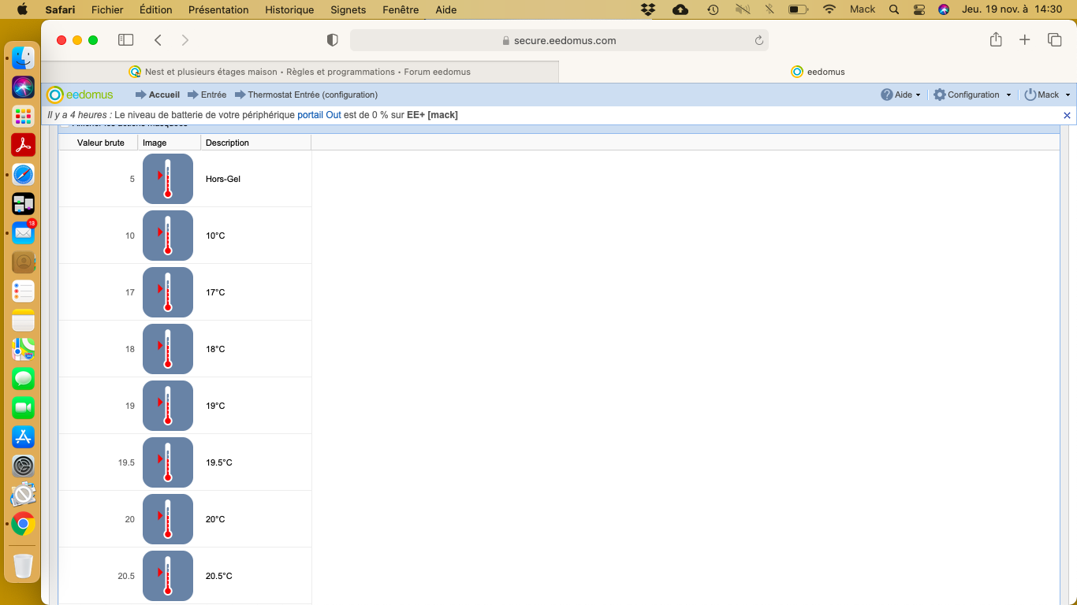The height and width of the screenshot is (605, 1077).
Task: Open Reminders app in the dock
Action: [x=23, y=291]
